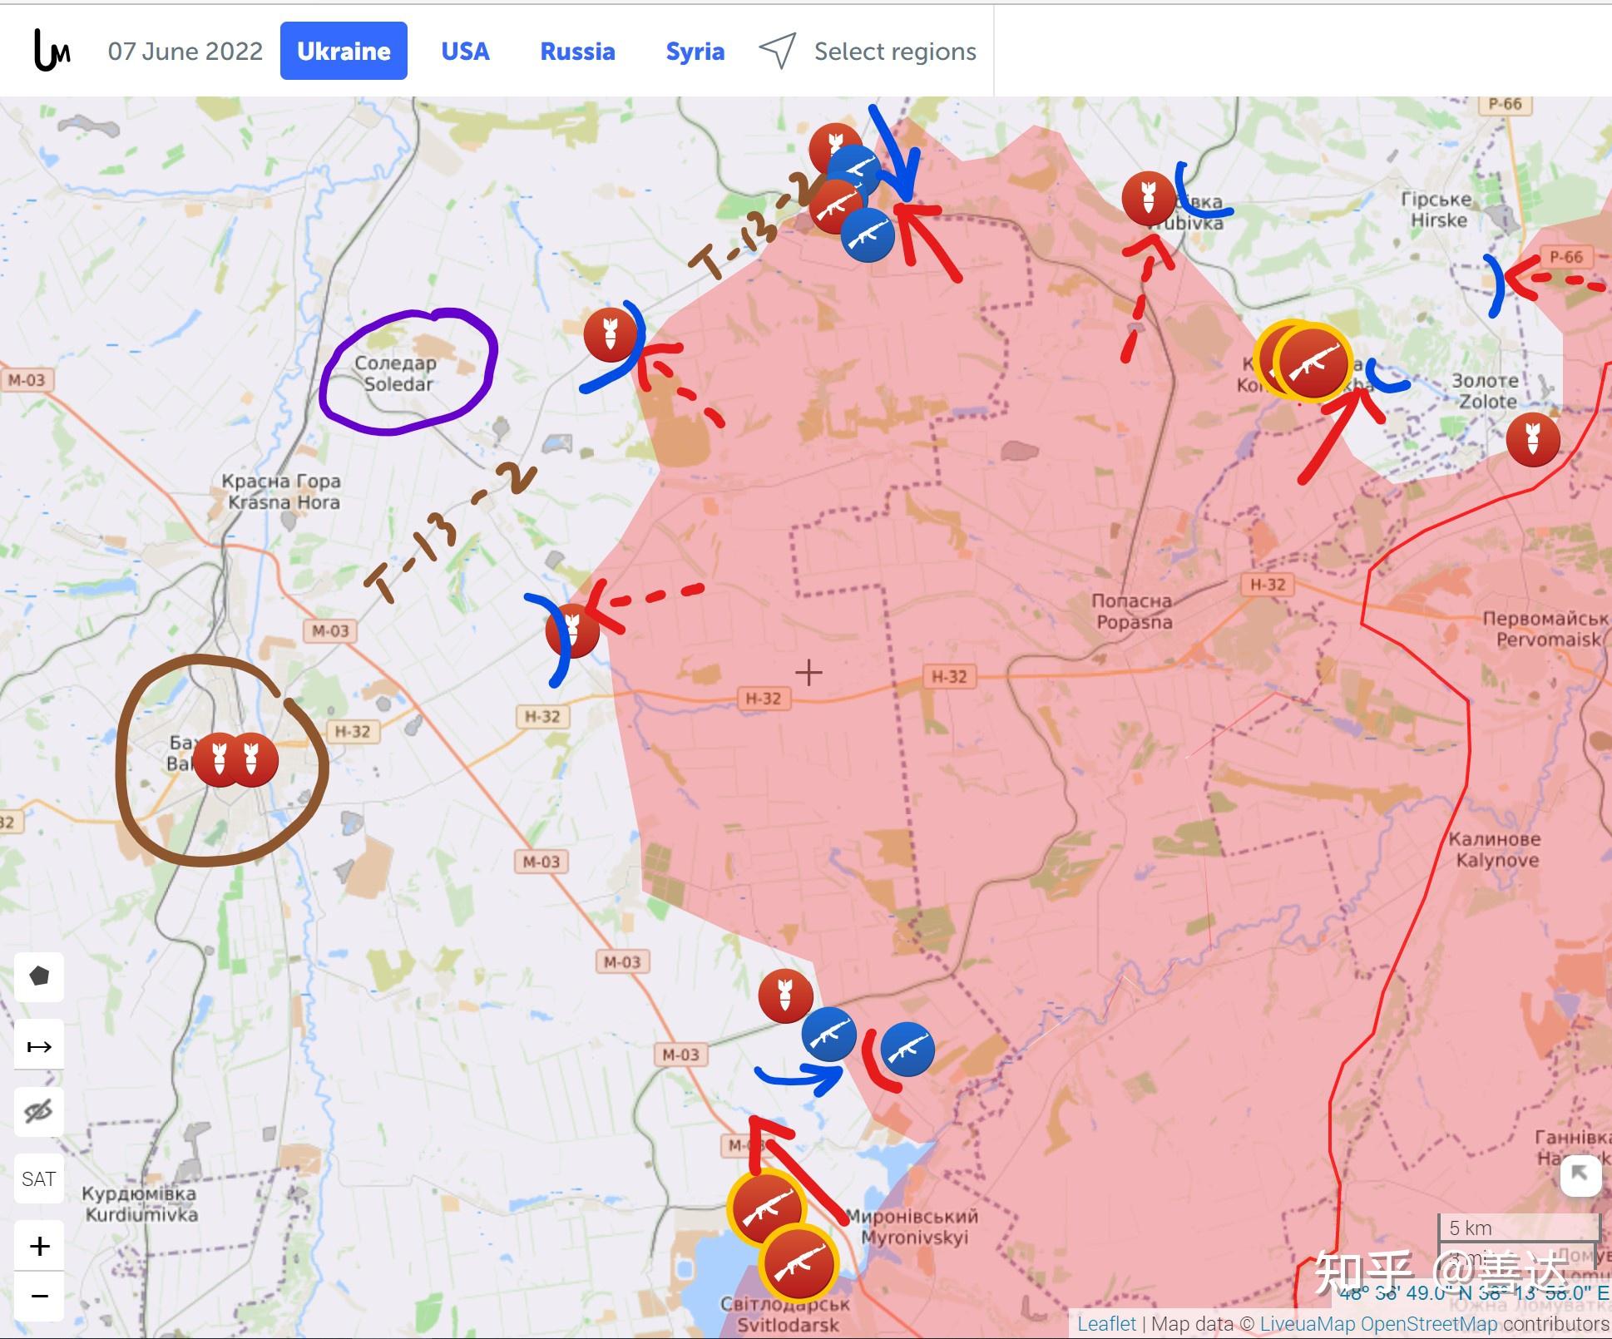Image resolution: width=1612 pixels, height=1339 pixels.
Task: Click the map center crosshair
Action: point(808,672)
